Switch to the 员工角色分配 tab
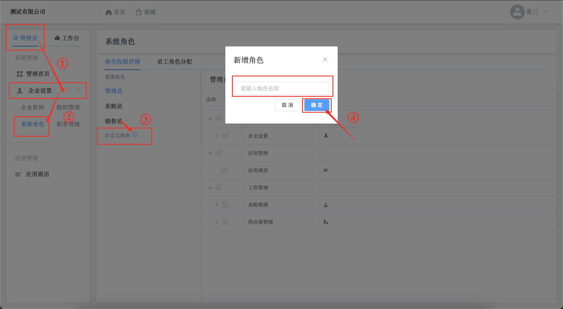563x309 pixels. [x=174, y=62]
